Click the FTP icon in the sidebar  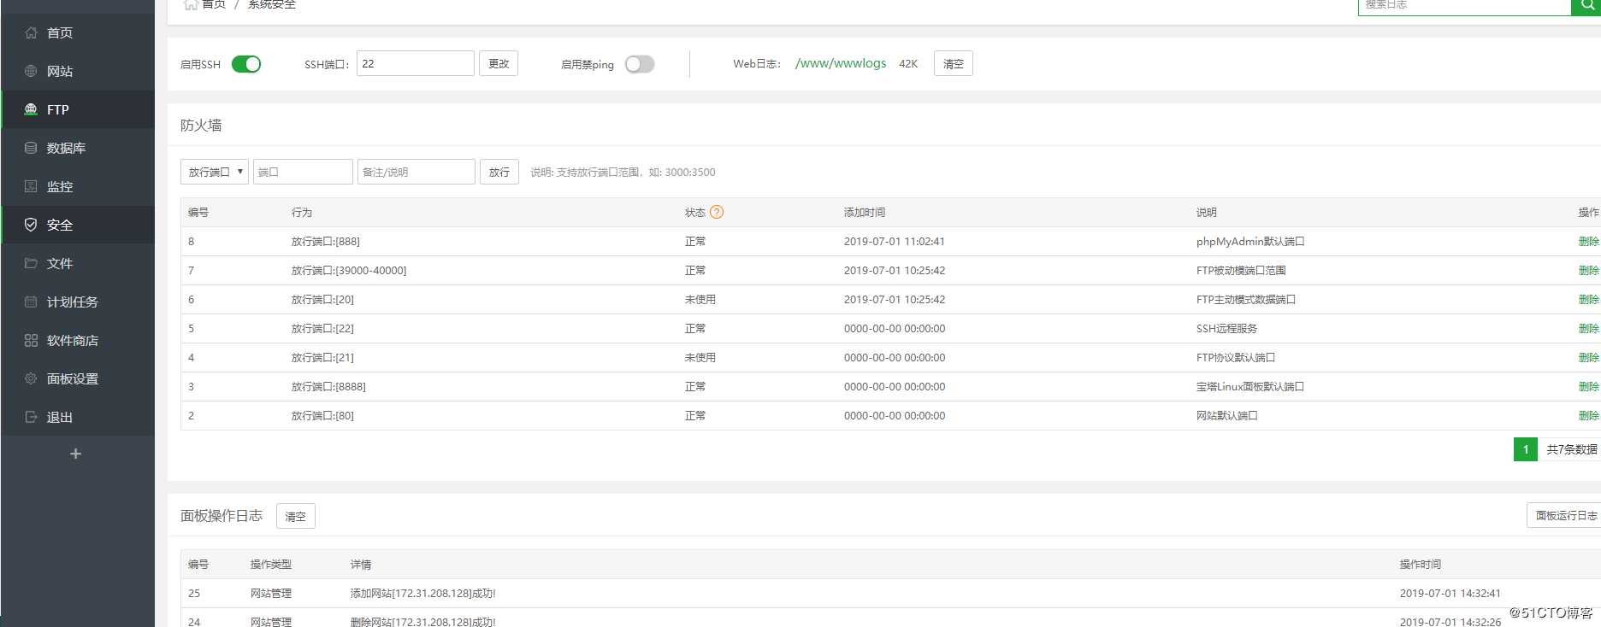click(x=31, y=109)
